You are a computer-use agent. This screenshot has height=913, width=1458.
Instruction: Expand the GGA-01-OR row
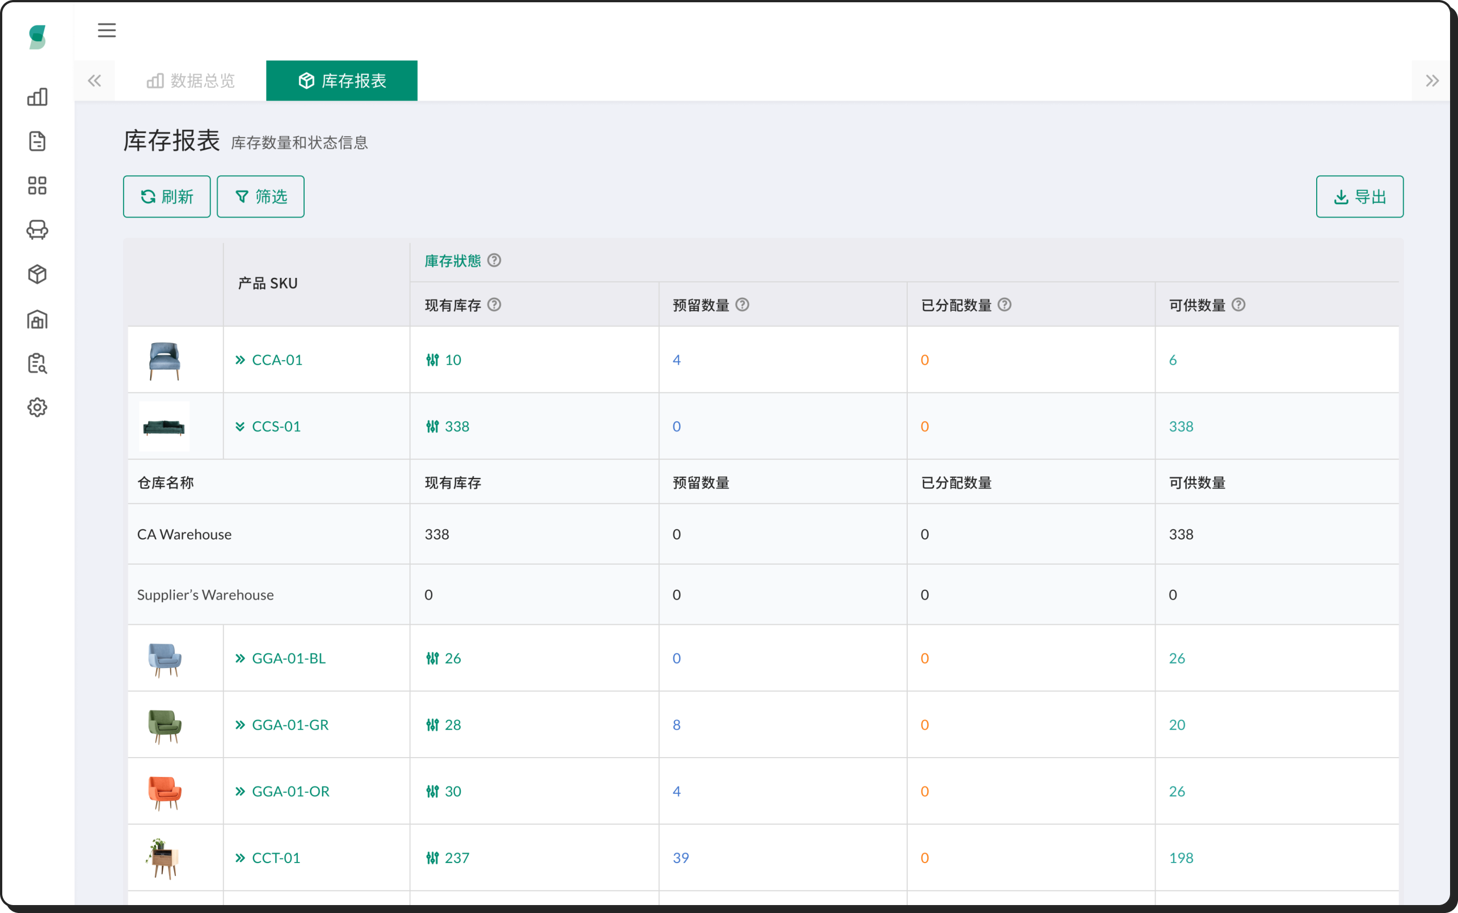click(240, 791)
